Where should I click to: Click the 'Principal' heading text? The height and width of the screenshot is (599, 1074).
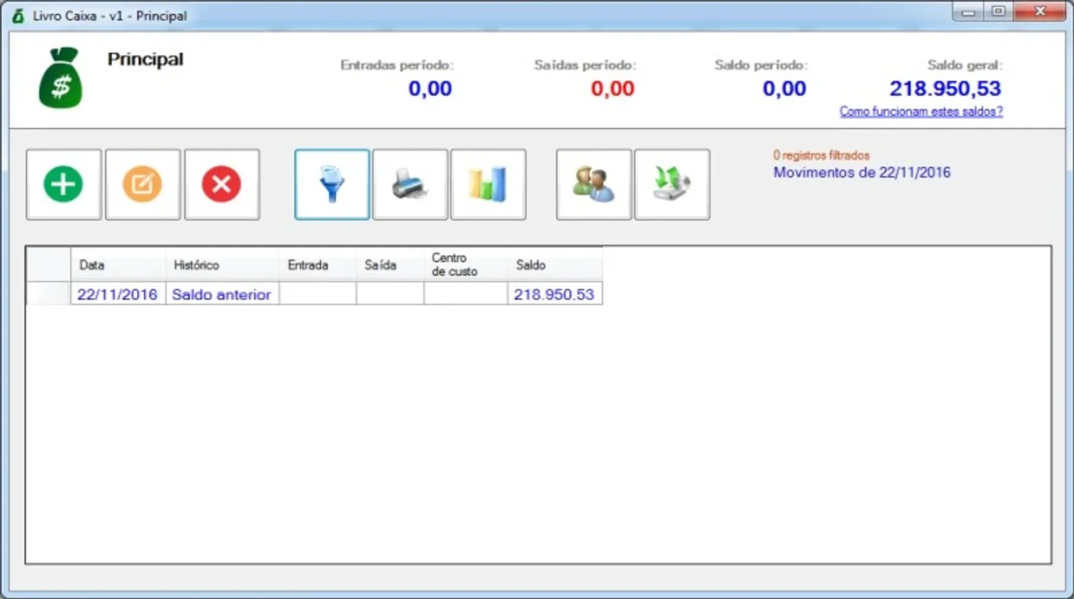[145, 59]
